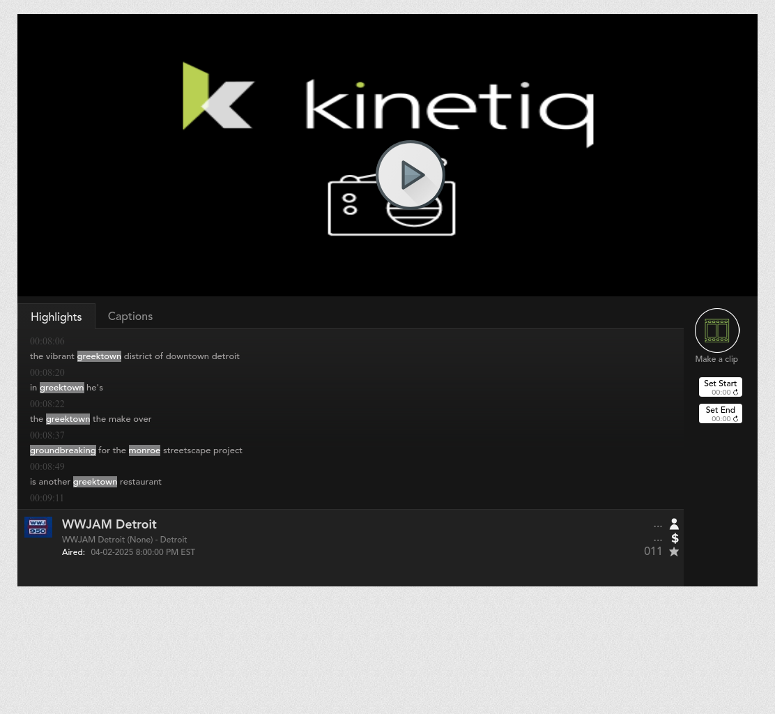Click the highlighted word 'monroe'
This screenshot has height=714, width=775.
(x=144, y=450)
